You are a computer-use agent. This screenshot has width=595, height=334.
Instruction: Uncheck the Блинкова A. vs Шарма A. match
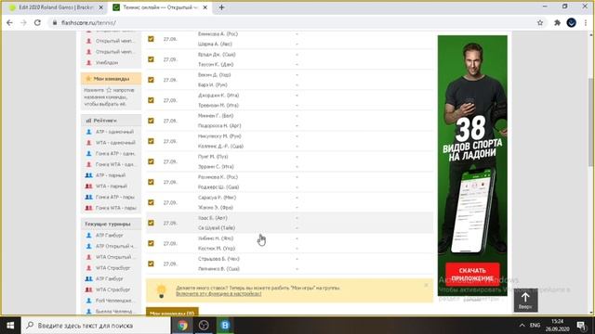pos(151,39)
